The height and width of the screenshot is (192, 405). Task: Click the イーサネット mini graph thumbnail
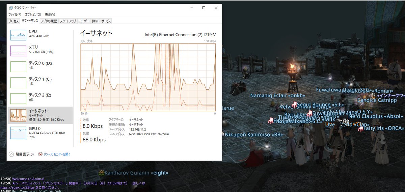tap(18, 115)
